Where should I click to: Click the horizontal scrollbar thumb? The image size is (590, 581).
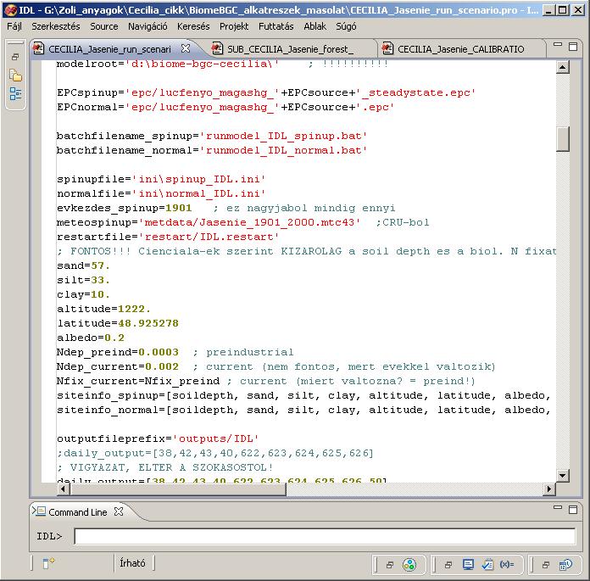click(178, 489)
